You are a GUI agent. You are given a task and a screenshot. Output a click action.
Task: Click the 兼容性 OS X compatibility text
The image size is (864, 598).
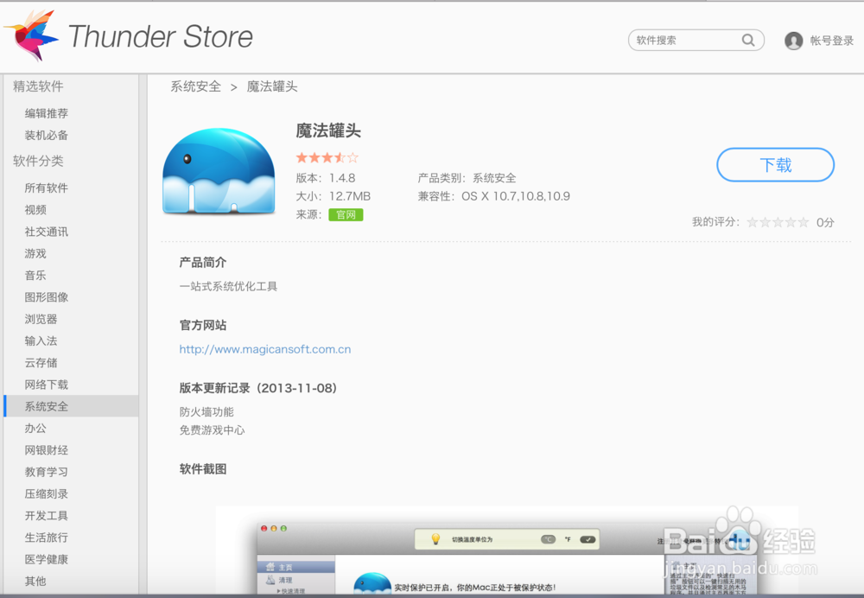pyautogui.click(x=493, y=196)
